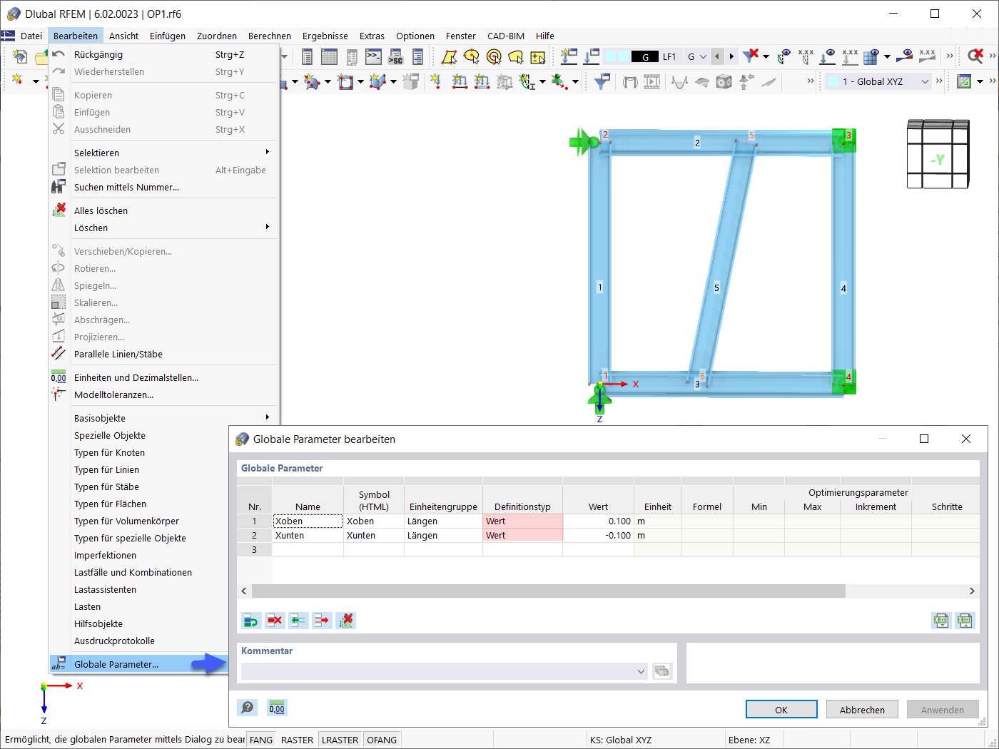Screen dimensions: 999x749
Task: Toggle OFANG in the status bar
Action: pos(382,740)
